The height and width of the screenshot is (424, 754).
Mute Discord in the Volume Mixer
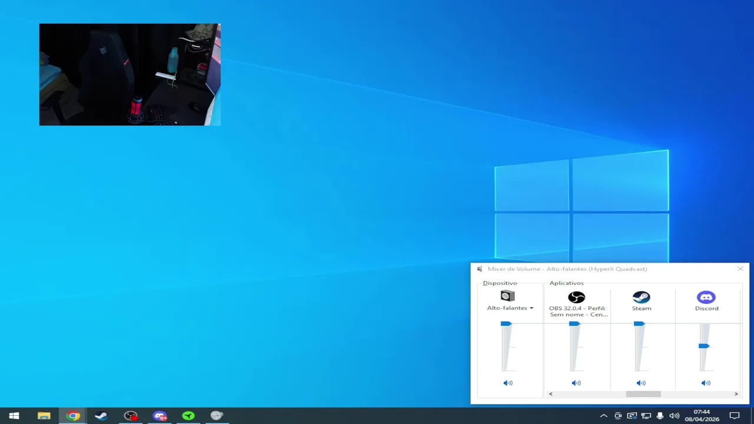706,383
